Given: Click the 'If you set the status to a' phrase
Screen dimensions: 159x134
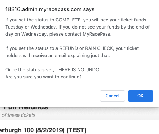Looking at the screenshot, I should click(x=32, y=48).
